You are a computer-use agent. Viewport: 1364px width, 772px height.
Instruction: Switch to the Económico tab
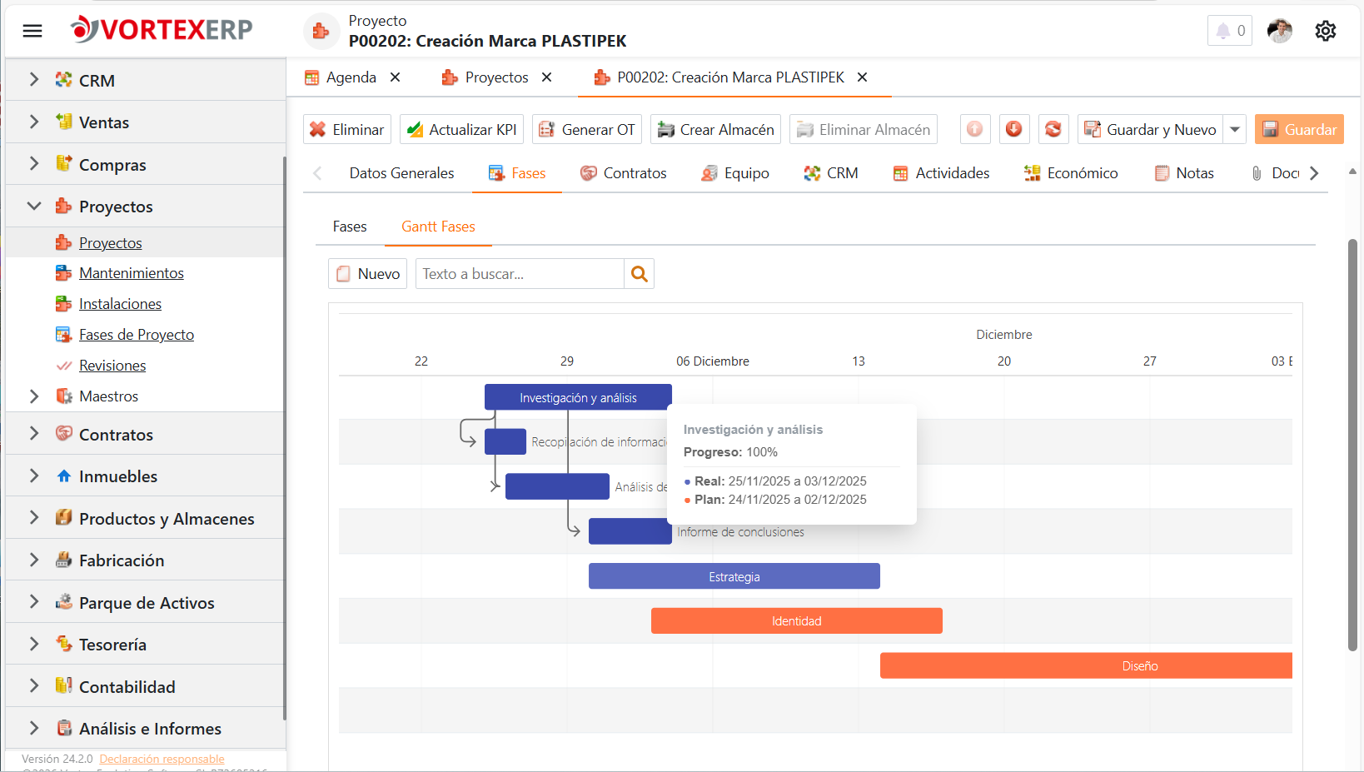pyautogui.click(x=1070, y=173)
